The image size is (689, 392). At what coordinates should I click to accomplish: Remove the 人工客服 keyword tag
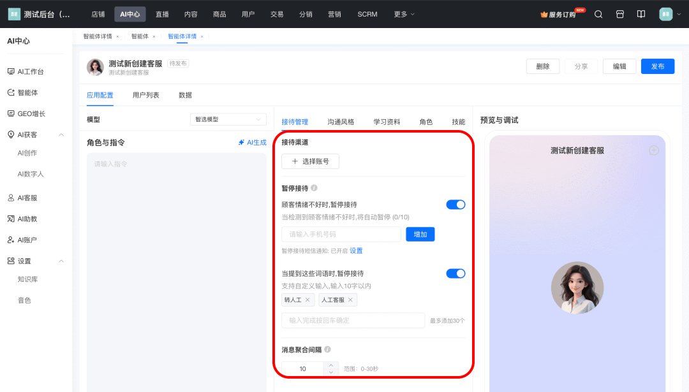pyautogui.click(x=350, y=300)
